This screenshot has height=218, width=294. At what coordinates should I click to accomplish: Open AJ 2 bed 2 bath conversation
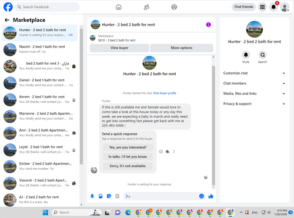(39, 200)
